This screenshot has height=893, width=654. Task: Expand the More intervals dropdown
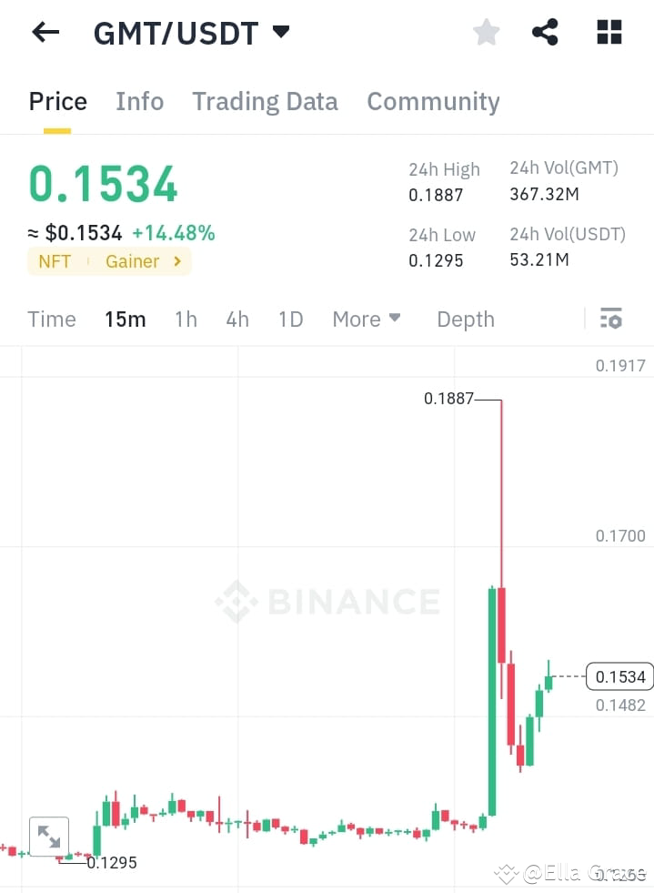click(x=366, y=319)
